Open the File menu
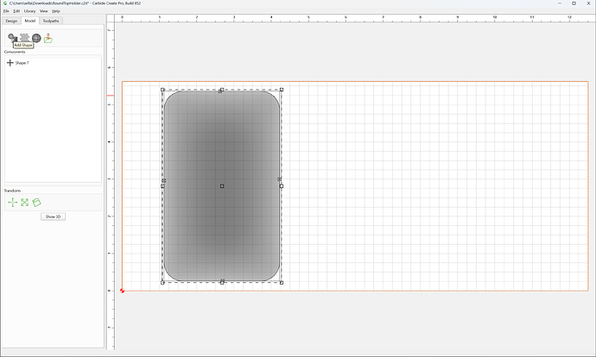Viewport: 596px width, 357px height. 6,11
